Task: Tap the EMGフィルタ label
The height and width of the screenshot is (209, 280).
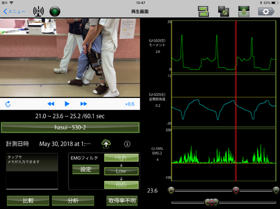Action: click(x=84, y=158)
